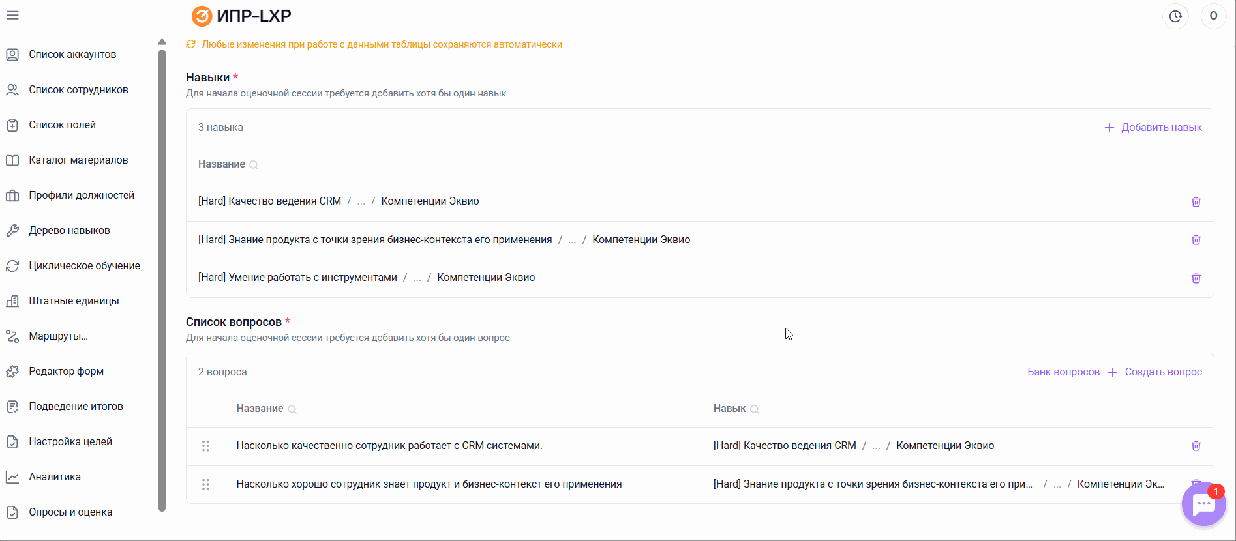Open the support chat bubble
Viewport: 1236px width, 541px height.
tap(1203, 504)
